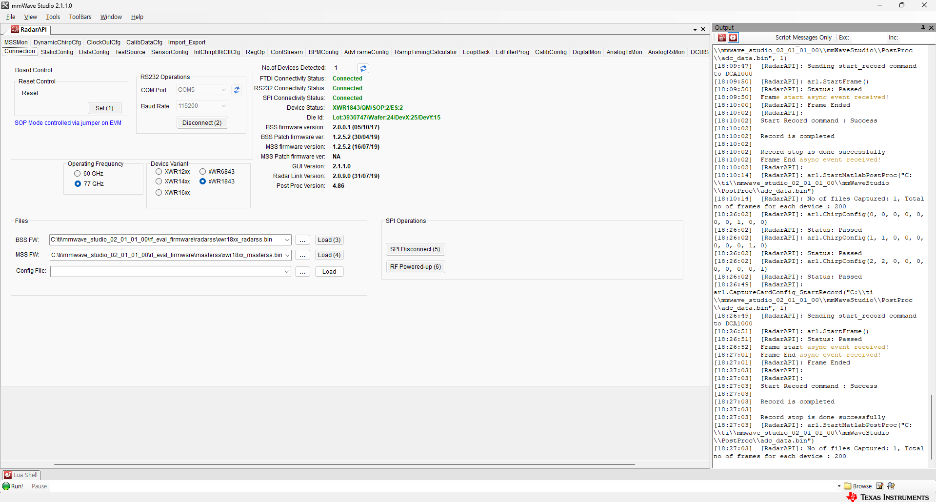
Task: Expand the Baud Rate dropdown
Action: click(224, 106)
